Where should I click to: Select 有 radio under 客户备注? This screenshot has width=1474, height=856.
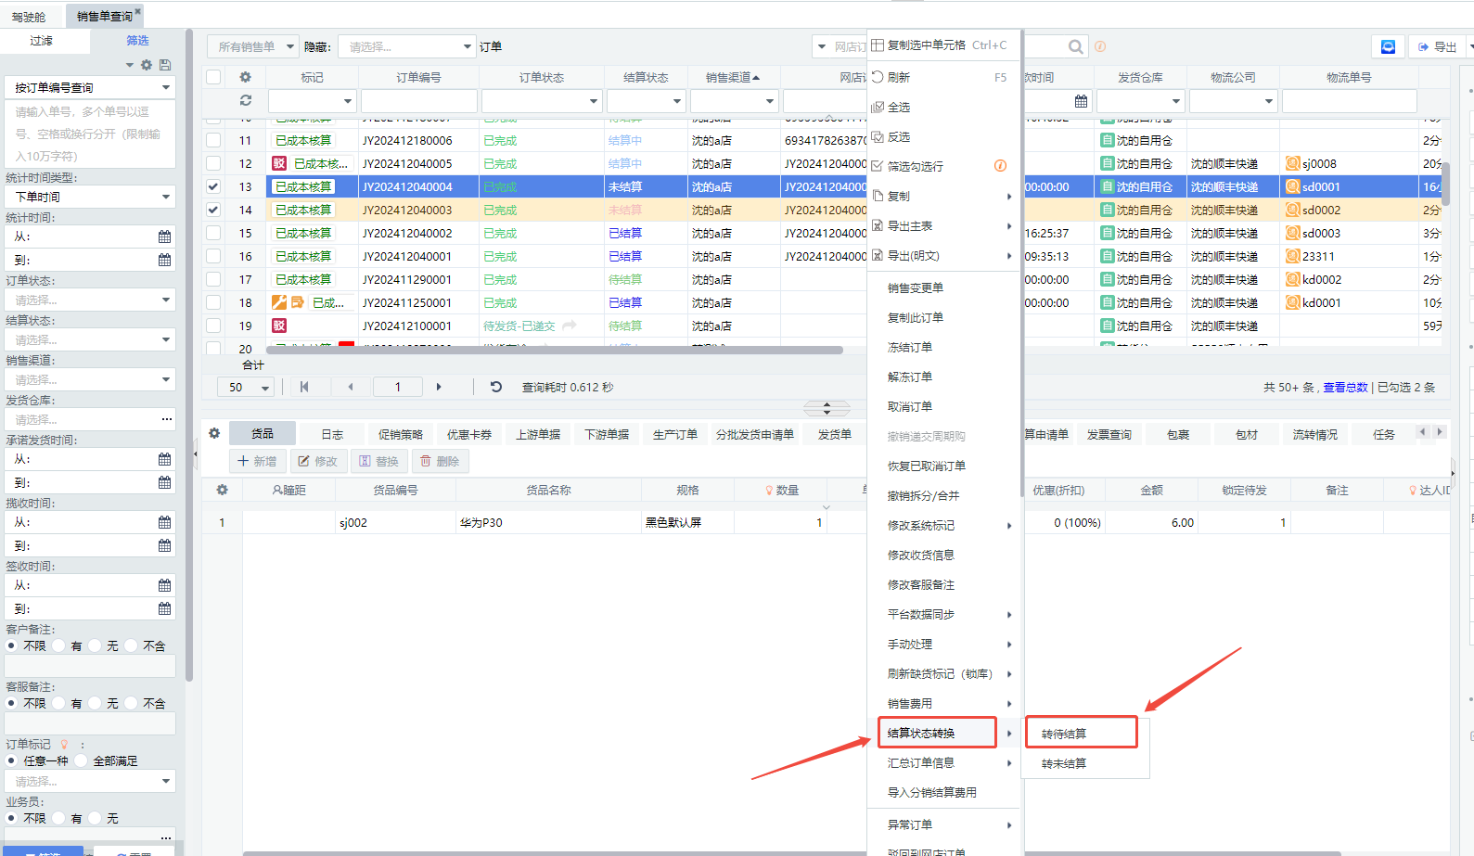(x=59, y=645)
